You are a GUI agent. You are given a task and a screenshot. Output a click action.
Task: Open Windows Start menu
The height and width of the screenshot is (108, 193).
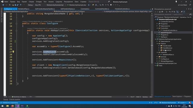(2, 106)
